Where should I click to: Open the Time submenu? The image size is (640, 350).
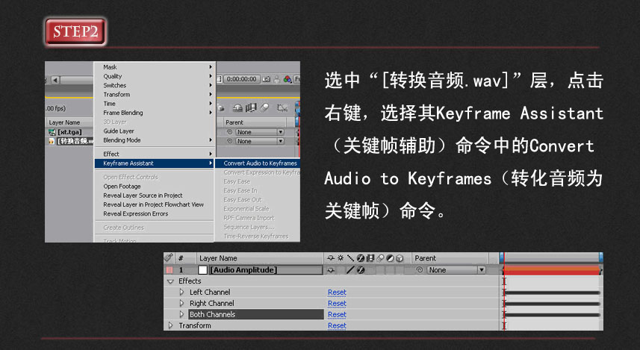coord(155,104)
